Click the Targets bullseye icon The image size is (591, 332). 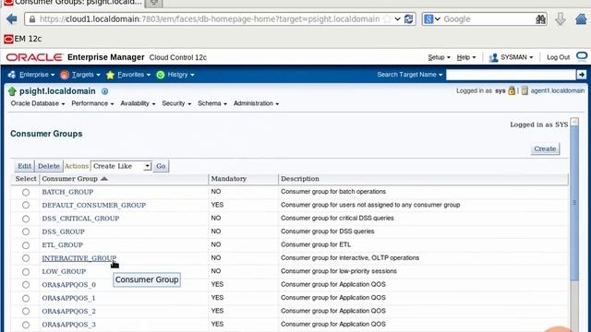coord(65,75)
